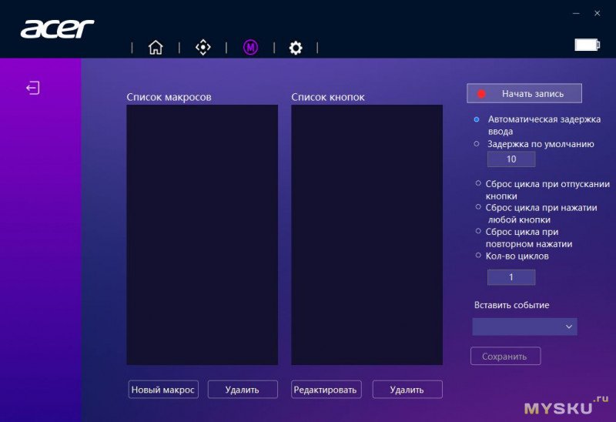Select "Сброс цикла при нажатии любой кнопки"
This screenshot has width=616, height=422.
477,207
